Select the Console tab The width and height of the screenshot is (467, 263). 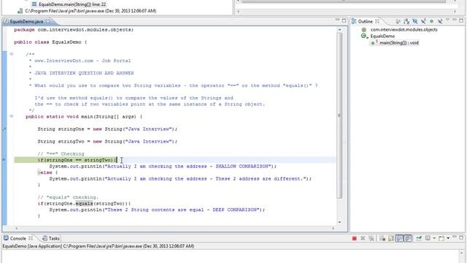(x=18, y=238)
